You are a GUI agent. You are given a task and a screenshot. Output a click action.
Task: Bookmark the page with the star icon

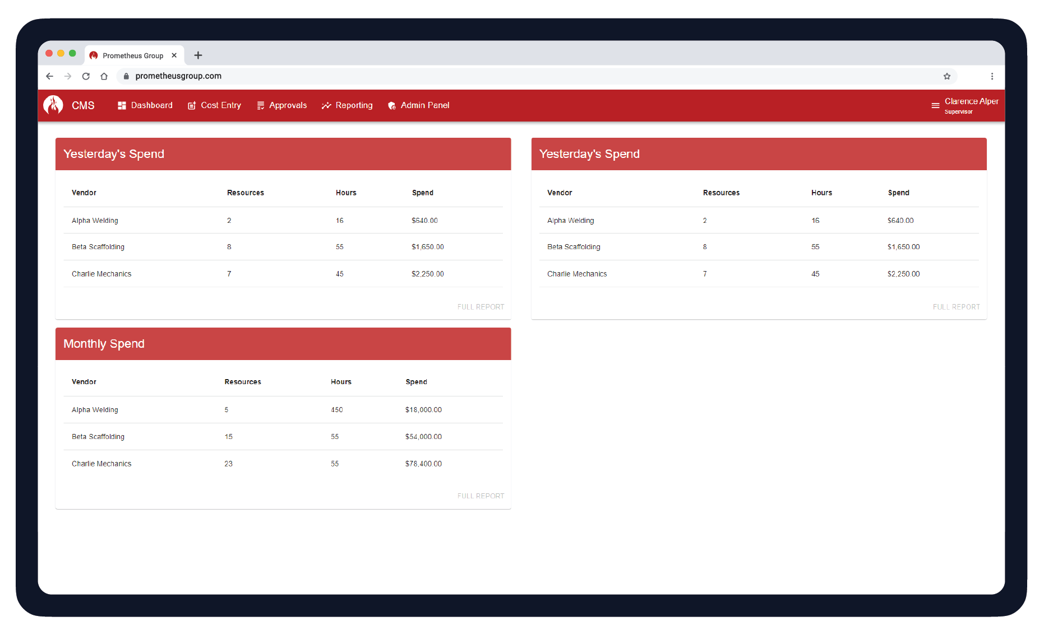(x=946, y=76)
